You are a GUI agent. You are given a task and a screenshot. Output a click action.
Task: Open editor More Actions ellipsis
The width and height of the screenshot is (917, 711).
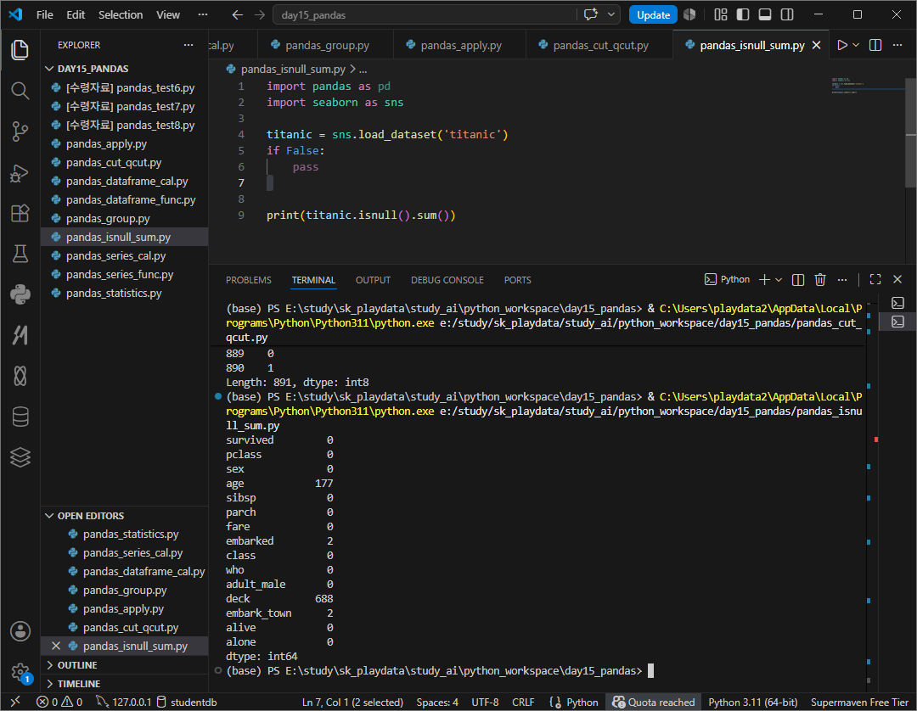point(897,45)
